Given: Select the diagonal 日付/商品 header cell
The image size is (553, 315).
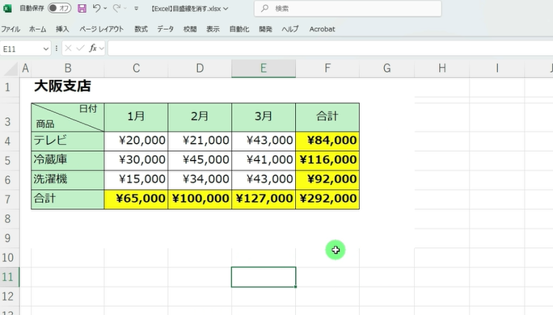Looking at the screenshot, I should pyautogui.click(x=68, y=117).
